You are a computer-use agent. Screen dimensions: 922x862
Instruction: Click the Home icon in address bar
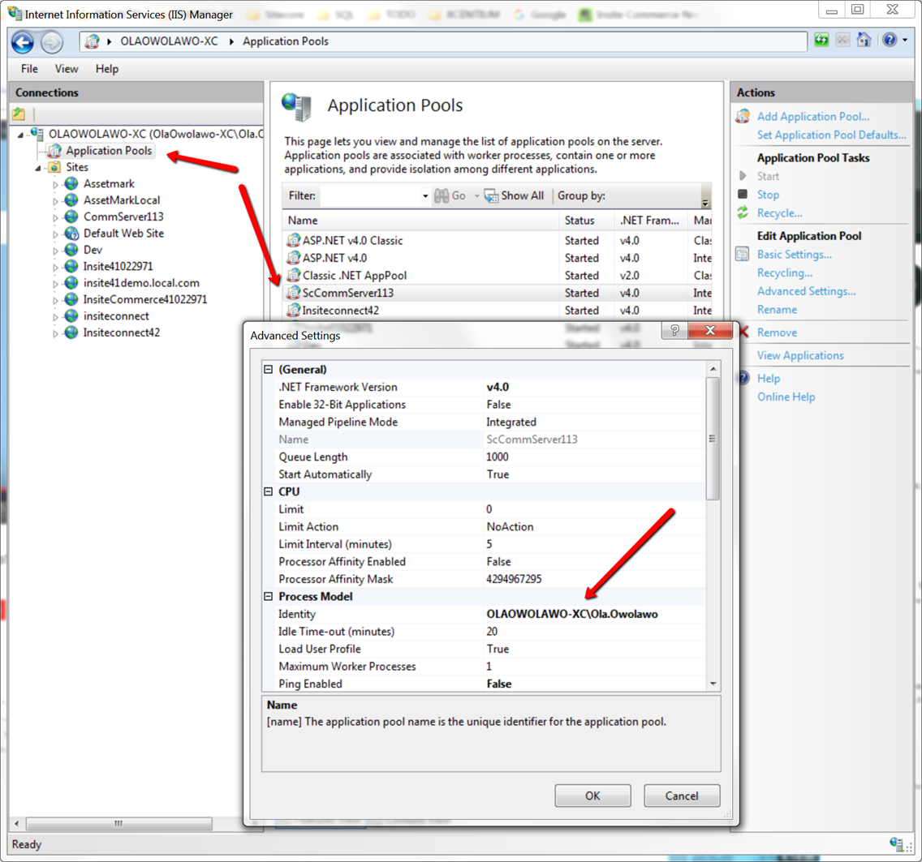coord(864,40)
